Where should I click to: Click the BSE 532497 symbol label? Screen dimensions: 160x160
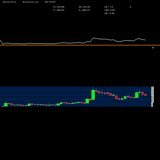[x=50, y=2]
